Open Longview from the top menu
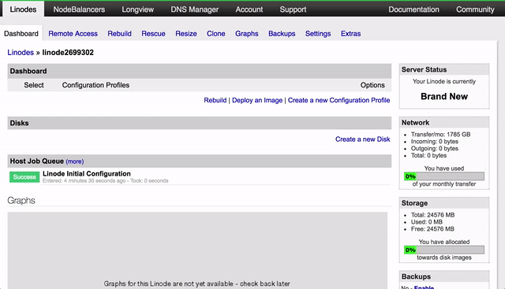Screen dimensions: 505x289 click(137, 9)
